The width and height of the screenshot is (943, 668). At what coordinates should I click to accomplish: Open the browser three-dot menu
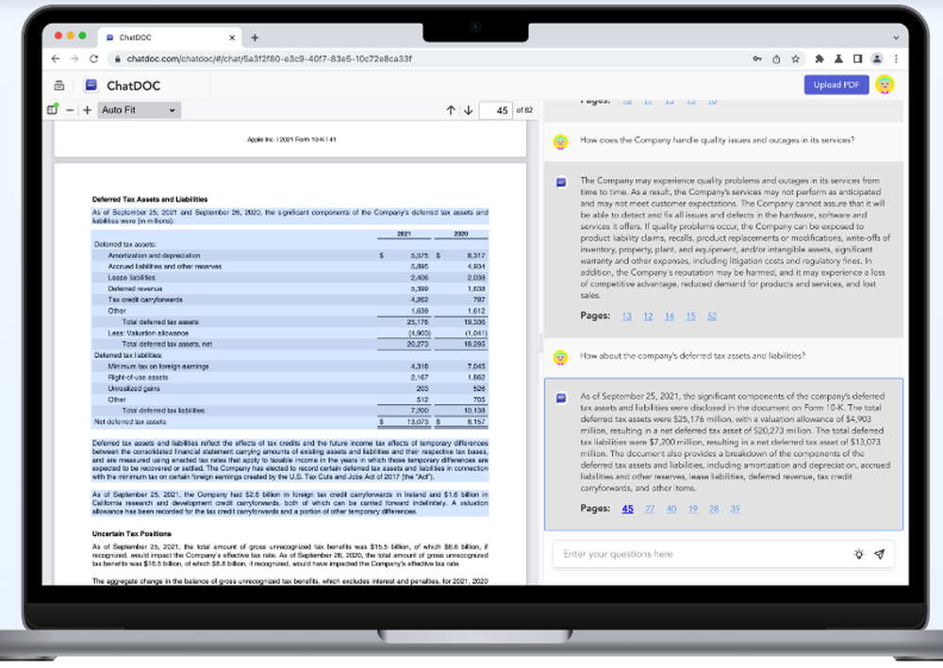pos(896,58)
